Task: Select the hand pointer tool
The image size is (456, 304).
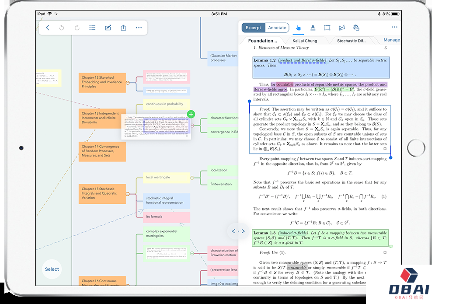Action: [x=298, y=28]
